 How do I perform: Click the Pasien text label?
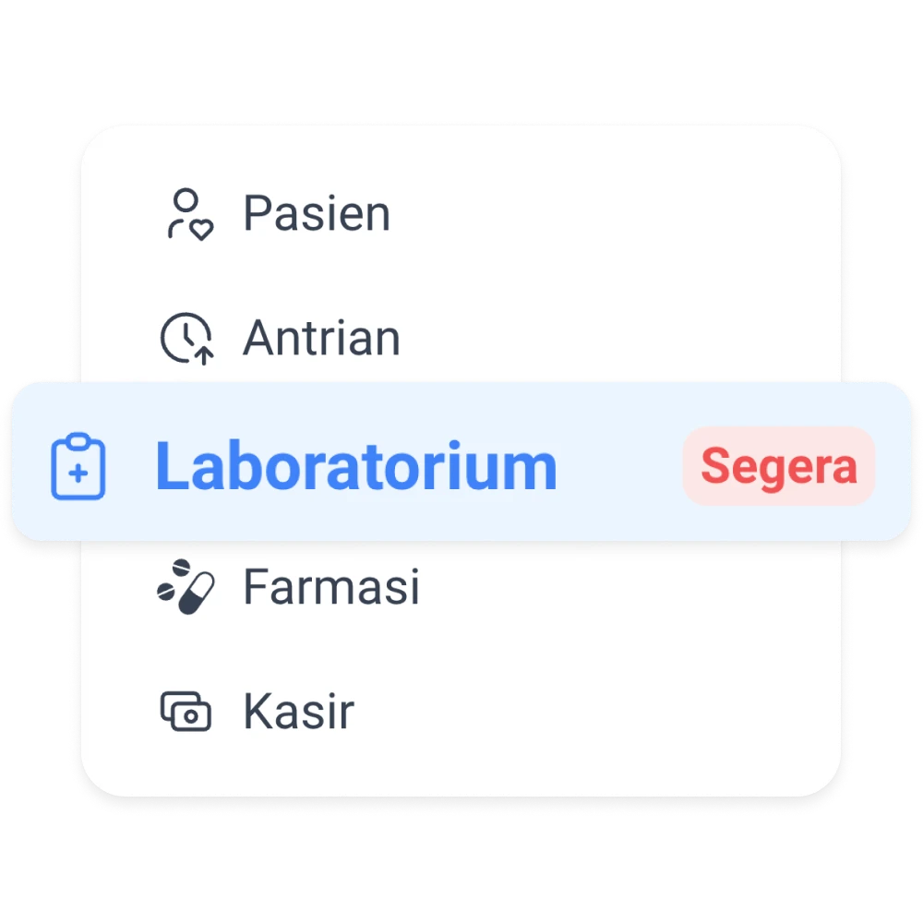[x=317, y=214]
